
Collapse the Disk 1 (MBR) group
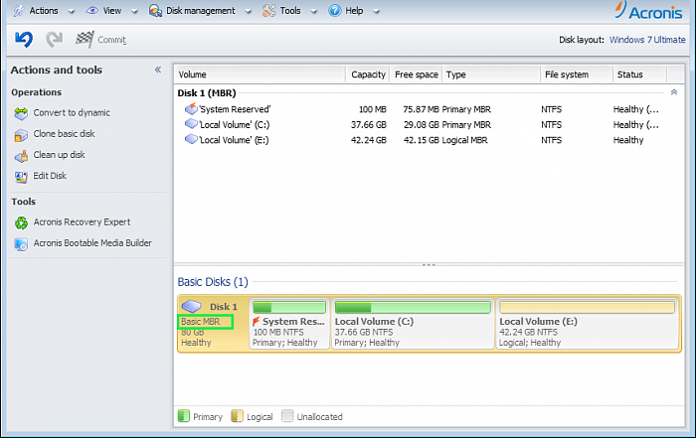(x=674, y=92)
